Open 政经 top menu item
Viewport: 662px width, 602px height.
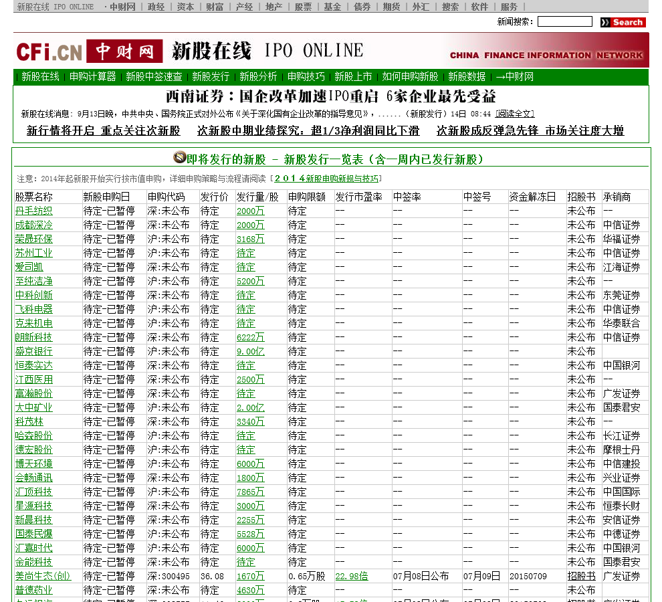click(156, 7)
